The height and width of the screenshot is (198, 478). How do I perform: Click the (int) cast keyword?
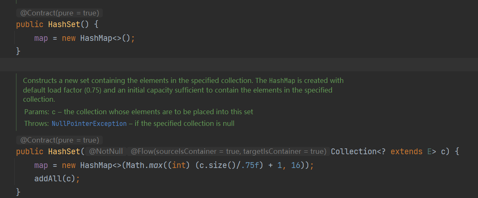179,165
